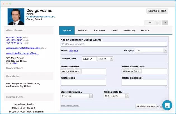The image size is (176, 114).
Task: Click the What's your update text box
Action: [x=114, y=44]
